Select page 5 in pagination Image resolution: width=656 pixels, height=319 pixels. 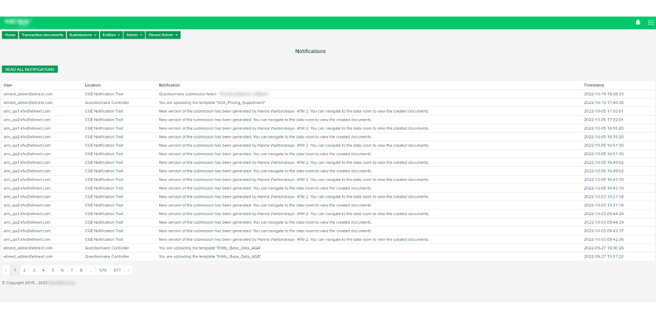click(53, 270)
